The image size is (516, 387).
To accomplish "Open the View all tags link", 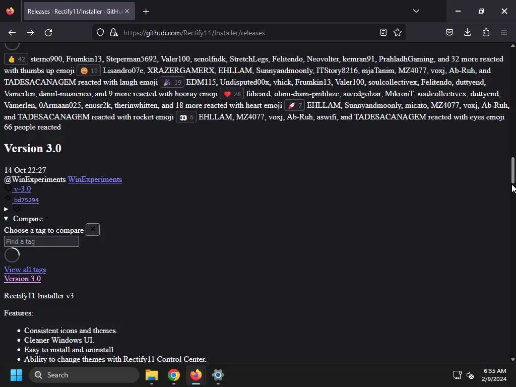I will 25,270.
